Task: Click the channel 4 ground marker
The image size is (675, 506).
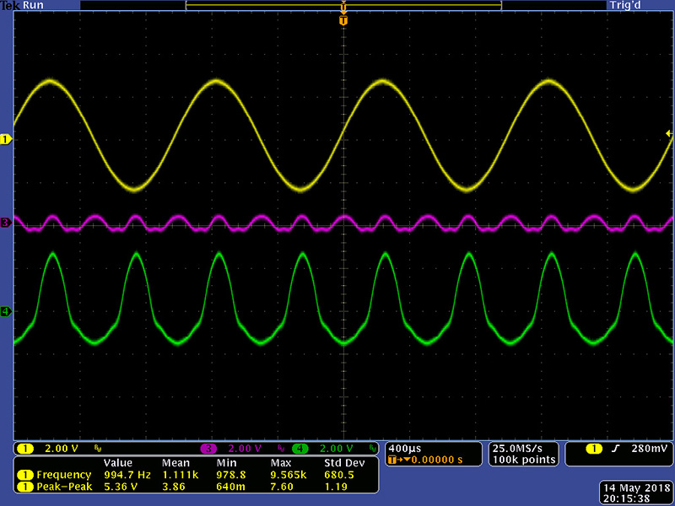Action: coord(6,312)
